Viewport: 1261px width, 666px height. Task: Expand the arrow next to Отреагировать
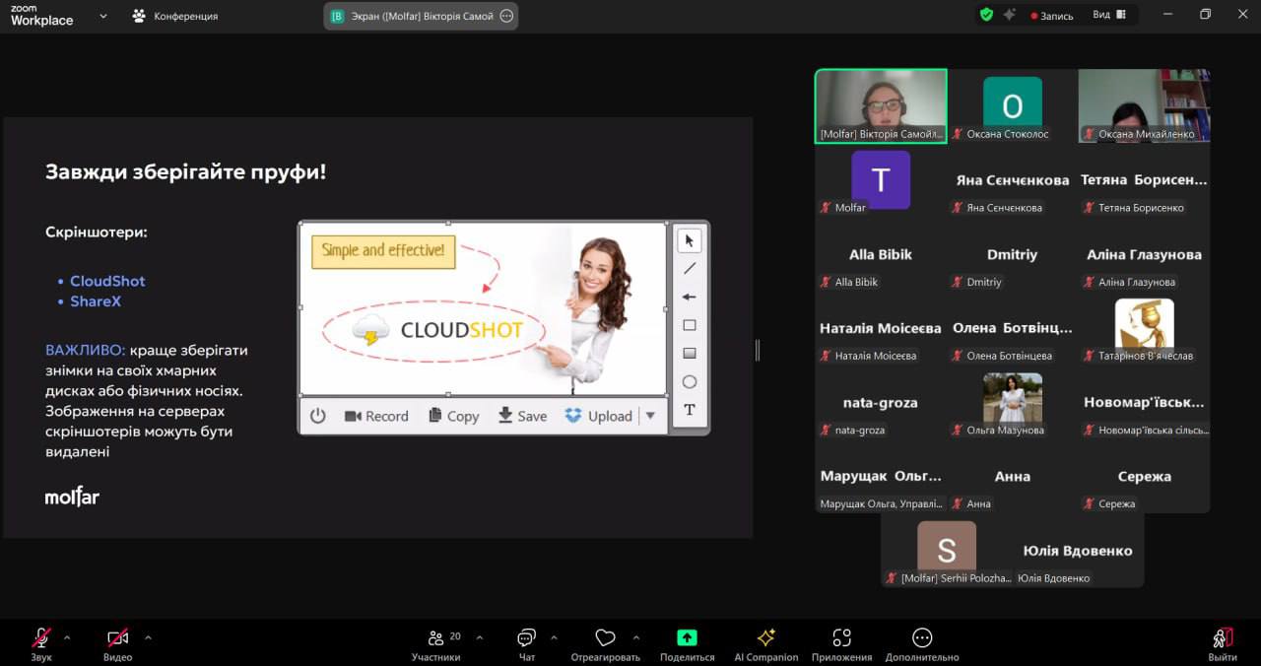coord(635,637)
